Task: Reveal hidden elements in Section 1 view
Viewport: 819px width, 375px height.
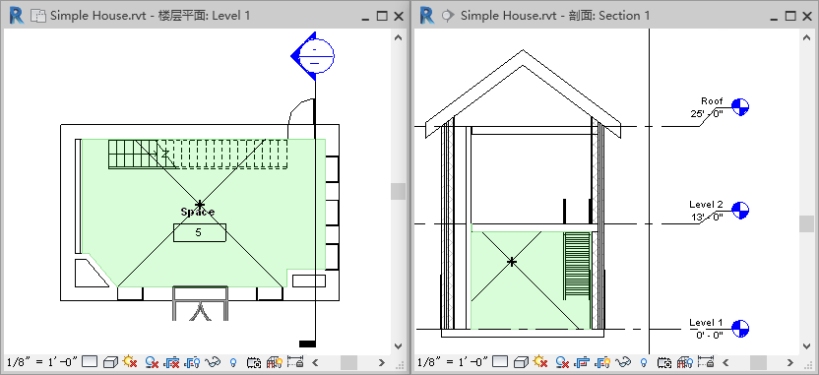Action: 644,362
